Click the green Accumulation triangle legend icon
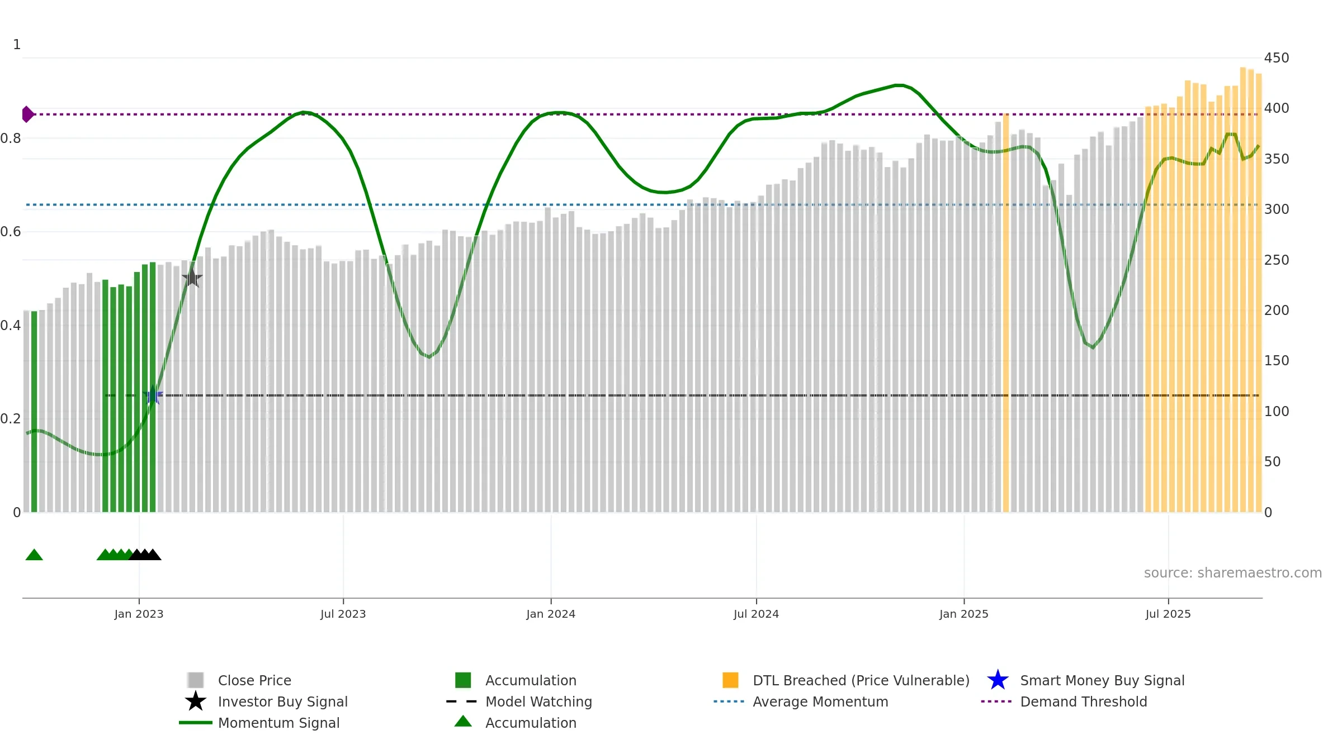1342x754 pixels. click(463, 721)
